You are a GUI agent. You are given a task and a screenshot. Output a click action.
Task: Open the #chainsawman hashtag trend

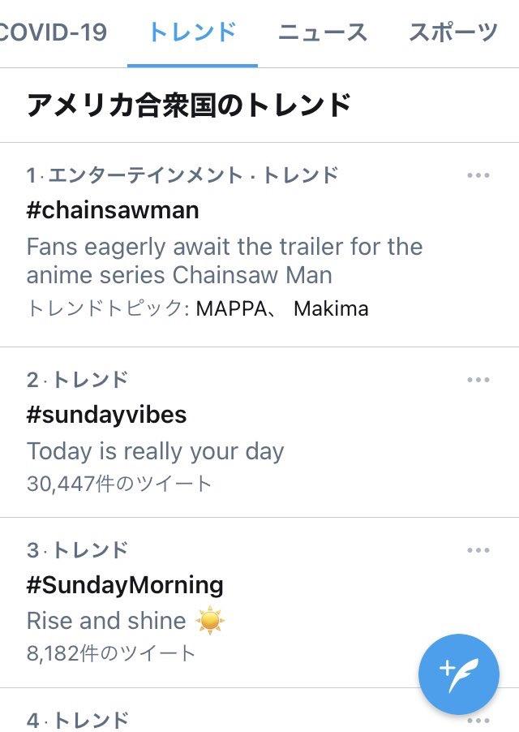[113, 210]
